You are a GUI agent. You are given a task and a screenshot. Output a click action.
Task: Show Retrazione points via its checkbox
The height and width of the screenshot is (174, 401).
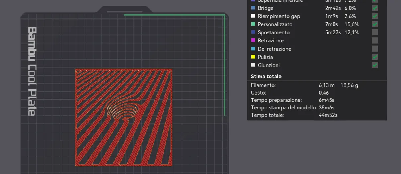pyautogui.click(x=375, y=40)
